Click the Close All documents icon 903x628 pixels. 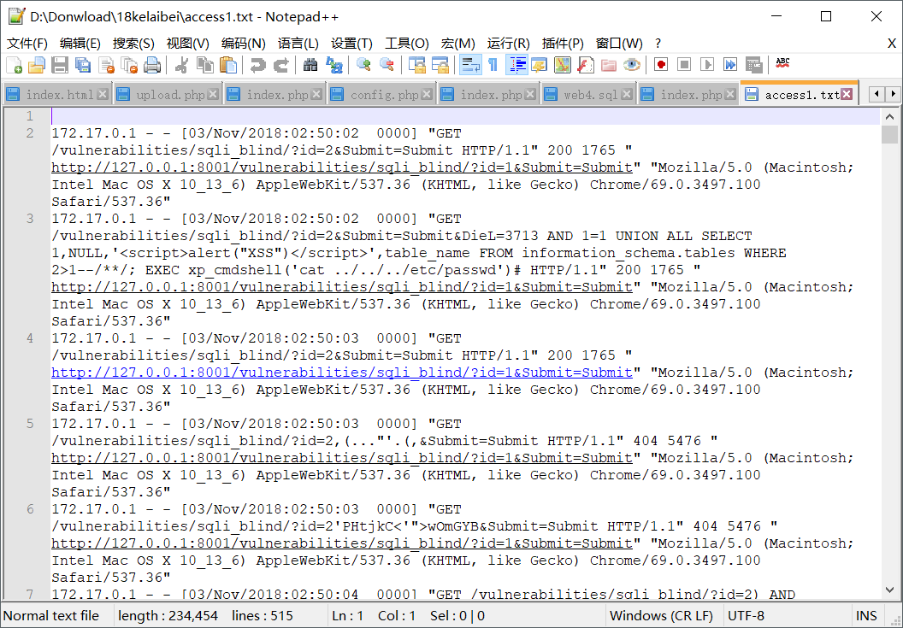[130, 65]
